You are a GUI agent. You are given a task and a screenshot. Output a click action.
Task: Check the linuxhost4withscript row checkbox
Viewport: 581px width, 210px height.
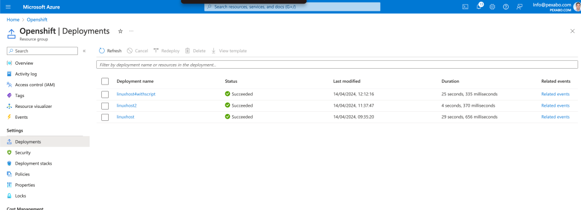pyautogui.click(x=105, y=94)
